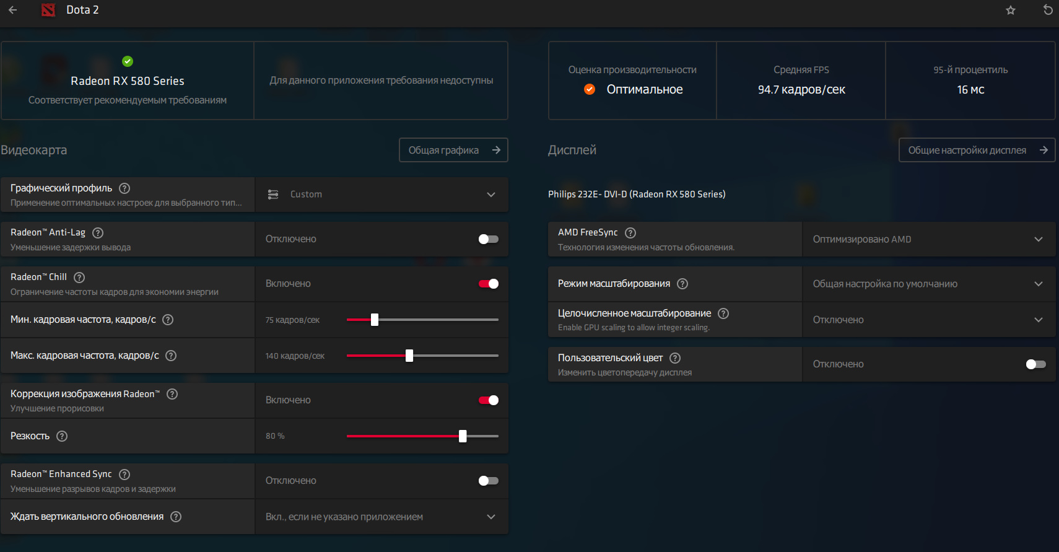This screenshot has height=552, width=1059.
Task: Click the Макс. кадровая частота slider
Action: (x=422, y=356)
